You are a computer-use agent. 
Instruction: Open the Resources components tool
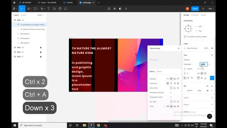click(x=54, y=9)
